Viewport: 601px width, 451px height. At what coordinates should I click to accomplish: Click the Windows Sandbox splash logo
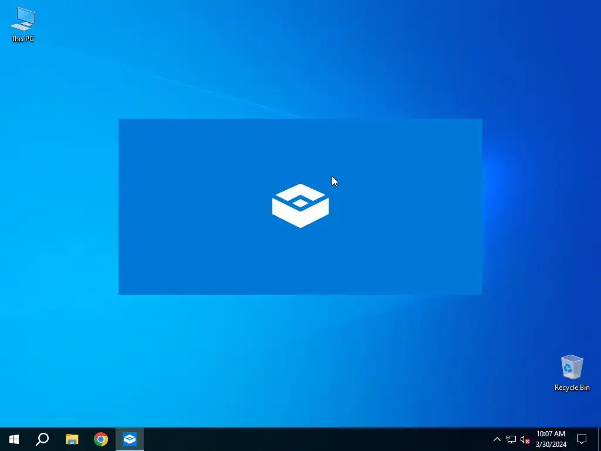(300, 206)
